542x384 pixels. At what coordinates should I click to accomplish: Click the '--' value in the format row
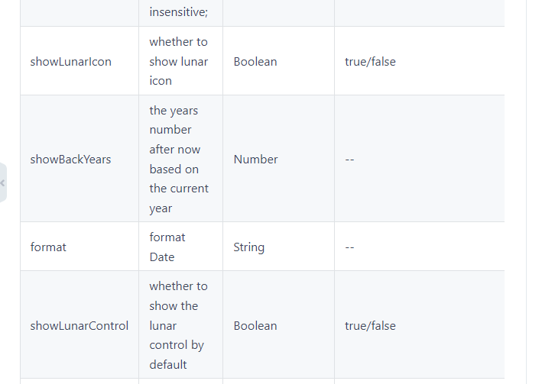(350, 247)
